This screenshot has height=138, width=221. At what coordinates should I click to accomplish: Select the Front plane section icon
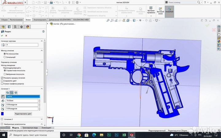(7, 93)
